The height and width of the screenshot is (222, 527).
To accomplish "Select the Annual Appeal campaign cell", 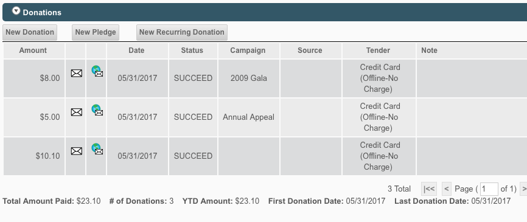I will point(249,117).
